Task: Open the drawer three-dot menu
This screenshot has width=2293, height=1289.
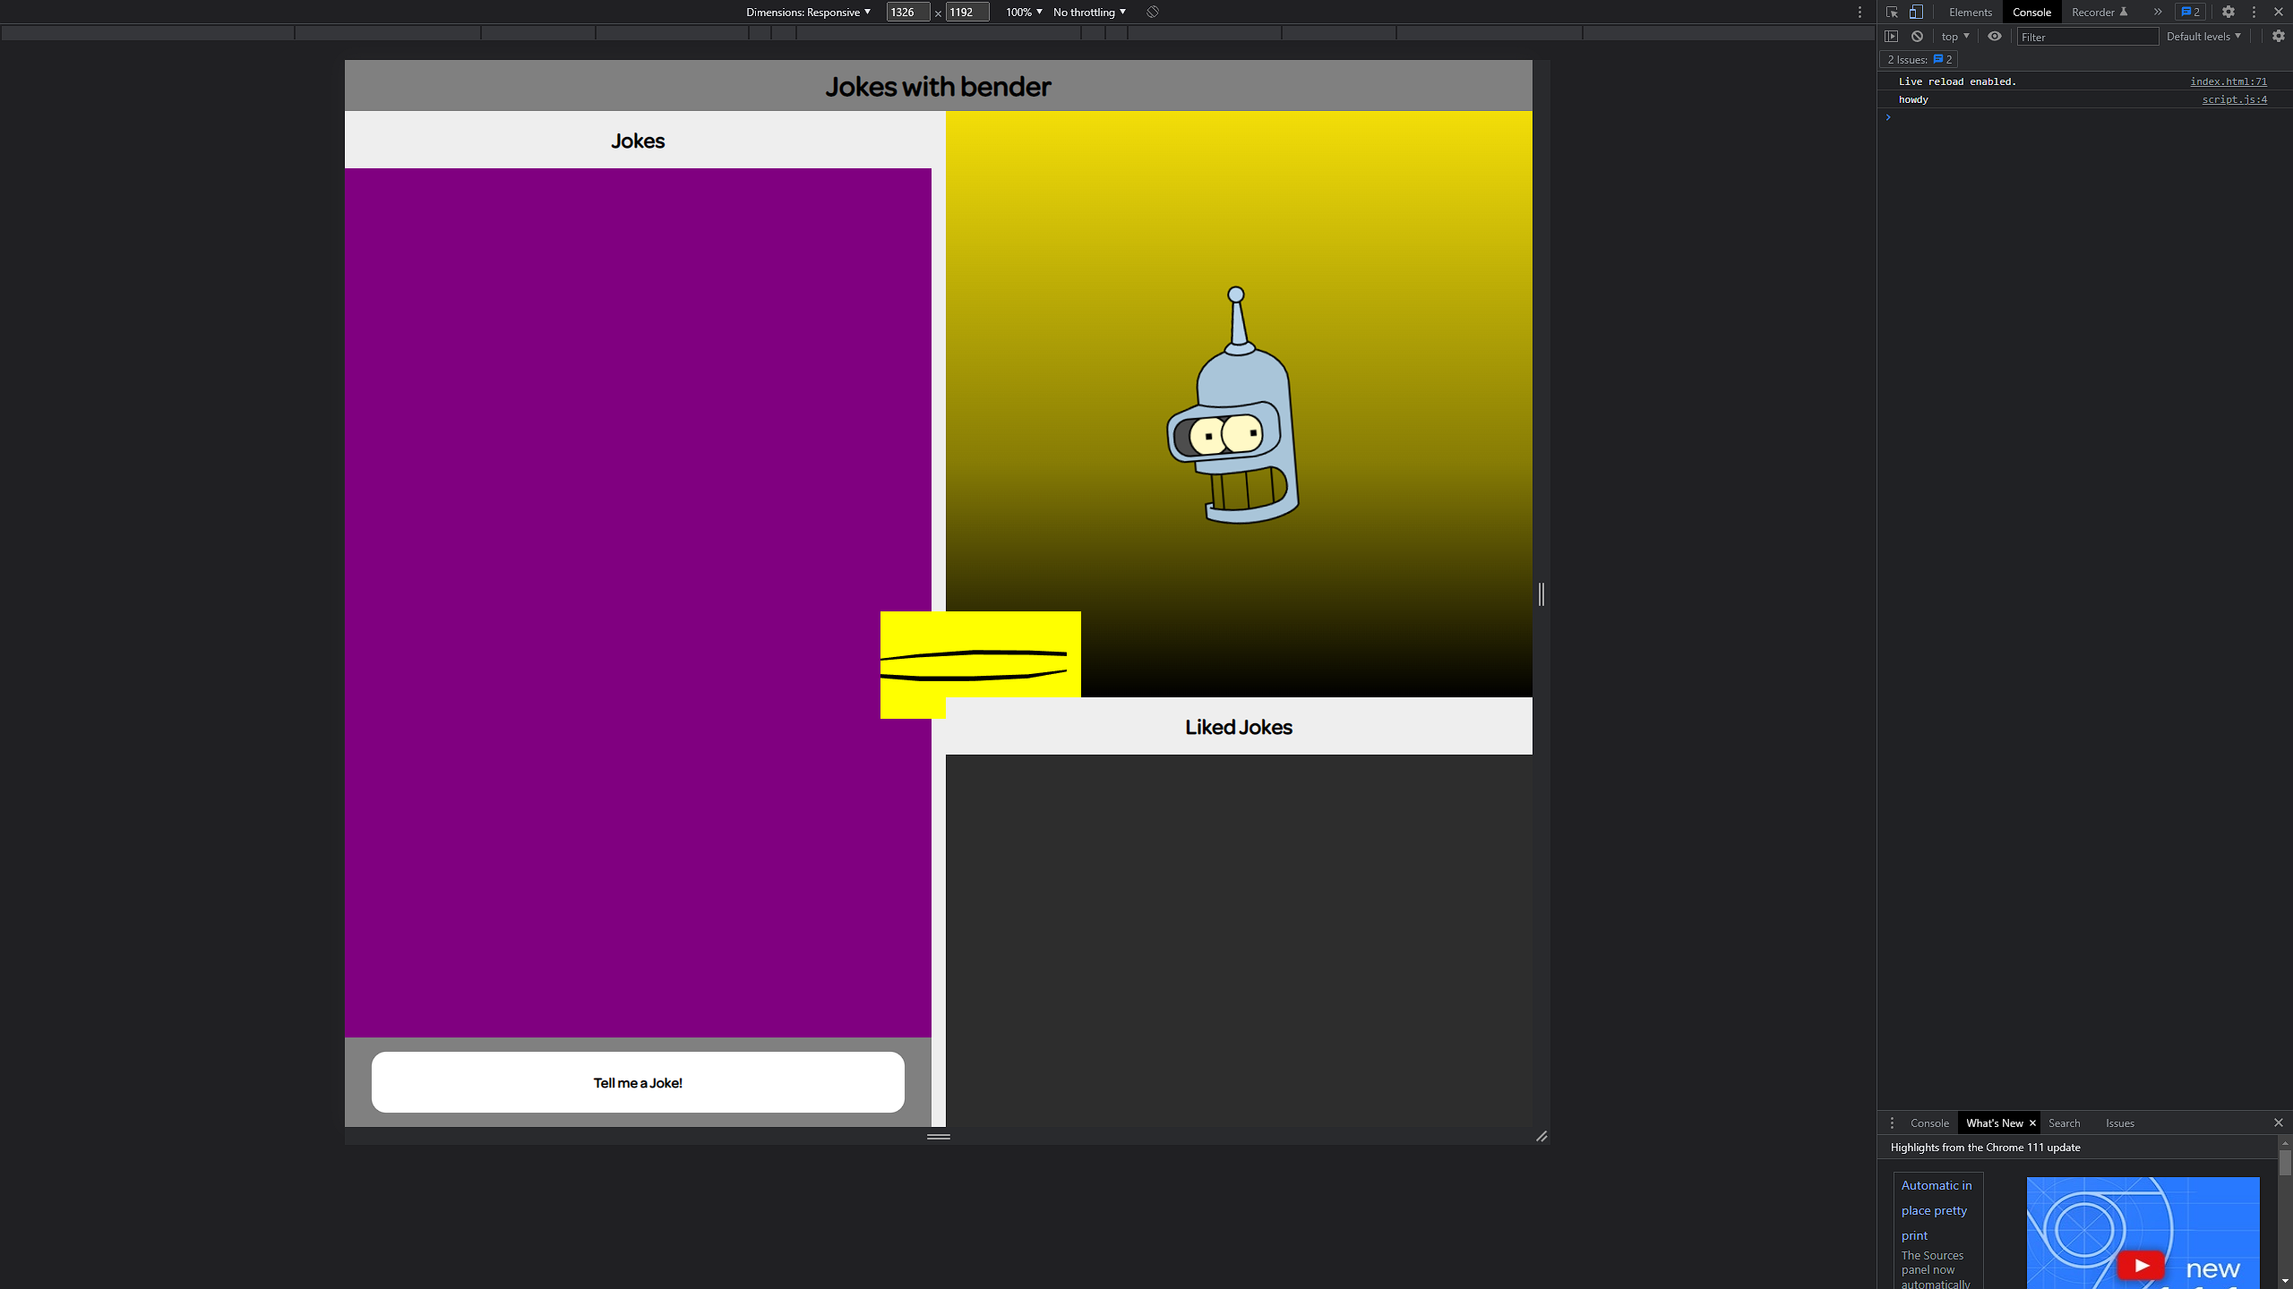Action: (1892, 1123)
